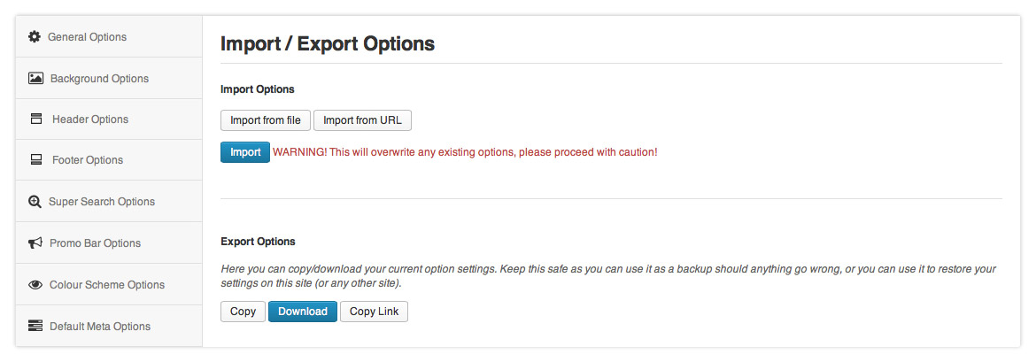Select Footer Options in the sidebar
This screenshot has height=362, width=1036.
(x=88, y=160)
